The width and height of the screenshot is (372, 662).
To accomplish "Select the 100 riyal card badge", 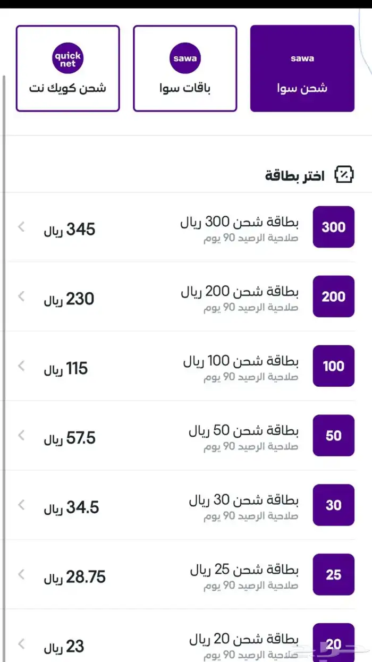I will pos(333,366).
